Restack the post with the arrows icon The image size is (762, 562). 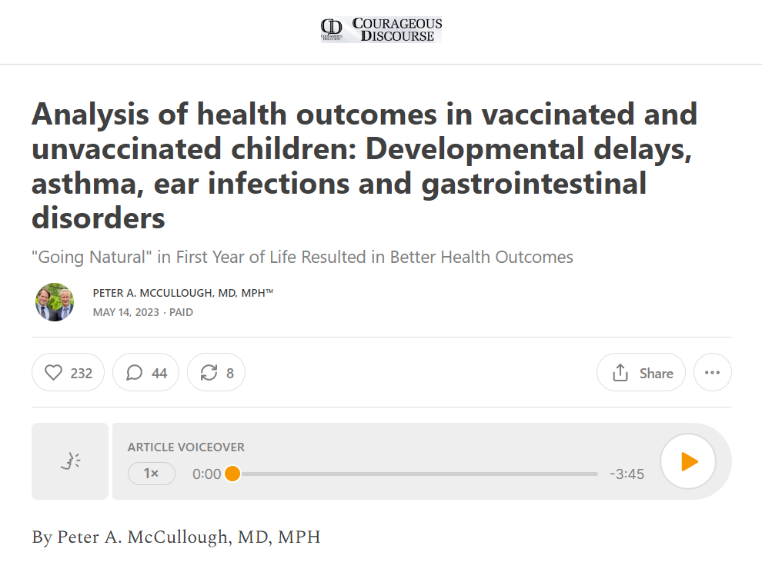coord(209,373)
